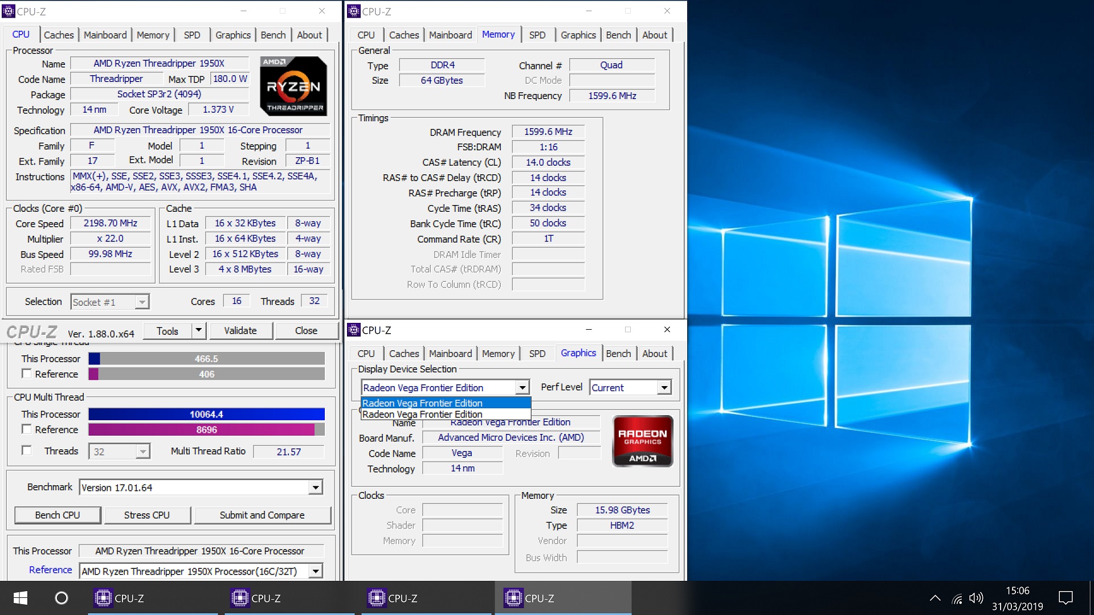The width and height of the screenshot is (1094, 615).
Task: Enable the Threads checkbox
Action: pos(26,450)
